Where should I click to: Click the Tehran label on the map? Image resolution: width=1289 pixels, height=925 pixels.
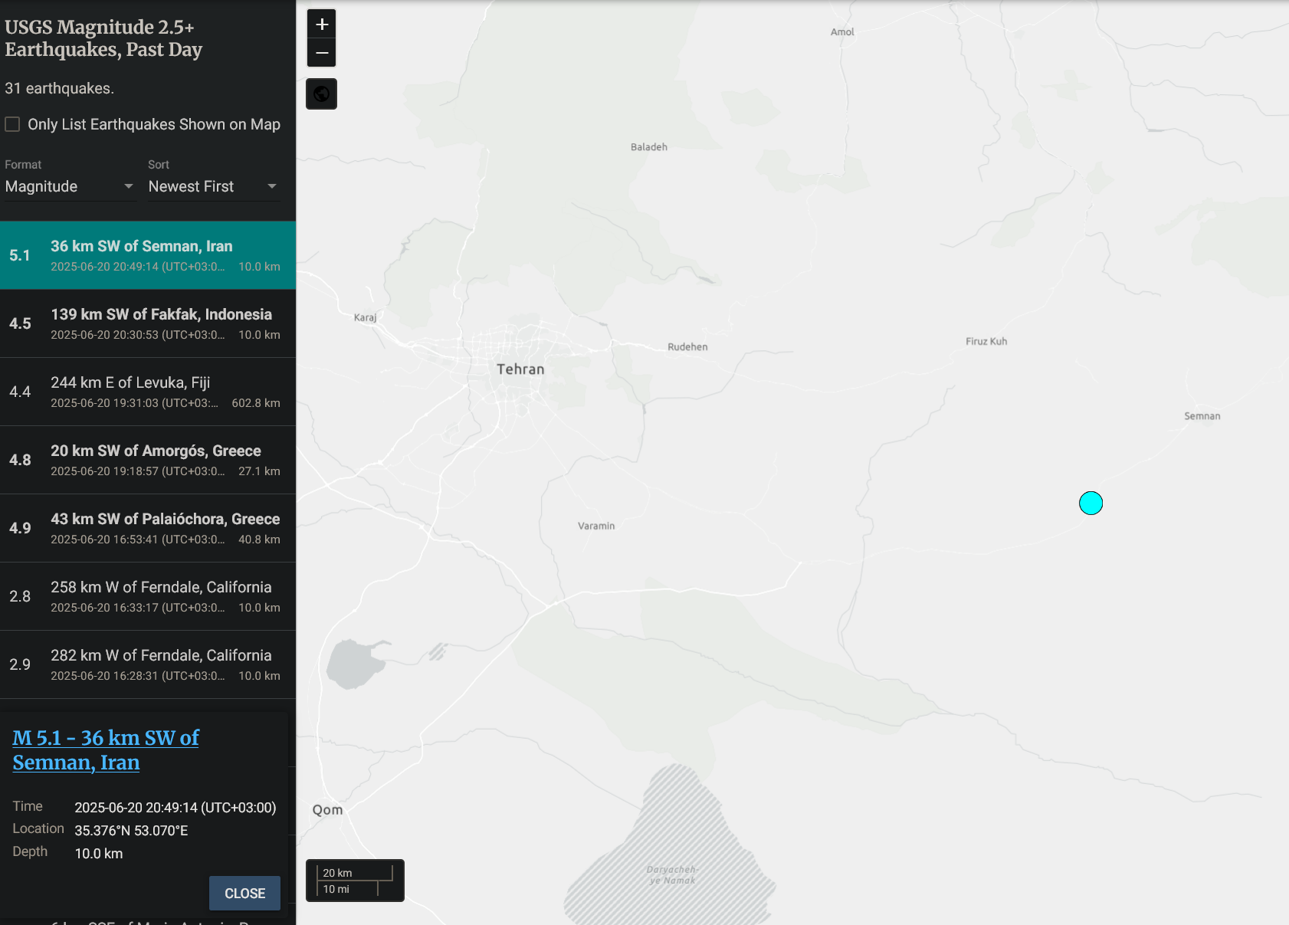click(x=520, y=369)
